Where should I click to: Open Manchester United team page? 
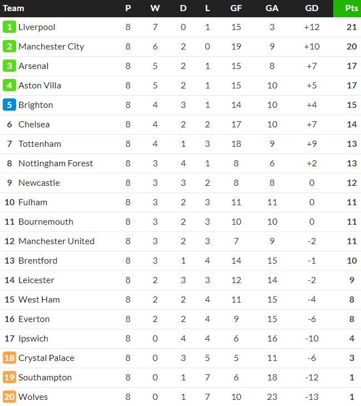pyautogui.click(x=56, y=241)
